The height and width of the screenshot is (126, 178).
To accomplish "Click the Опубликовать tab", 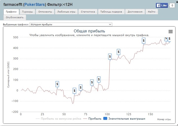I will [x=15, y=17].
